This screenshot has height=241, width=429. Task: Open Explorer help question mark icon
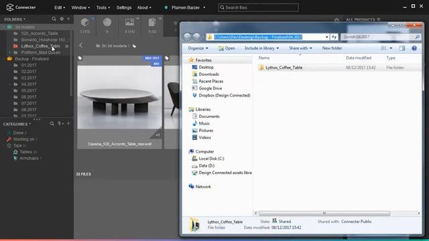tap(414, 48)
